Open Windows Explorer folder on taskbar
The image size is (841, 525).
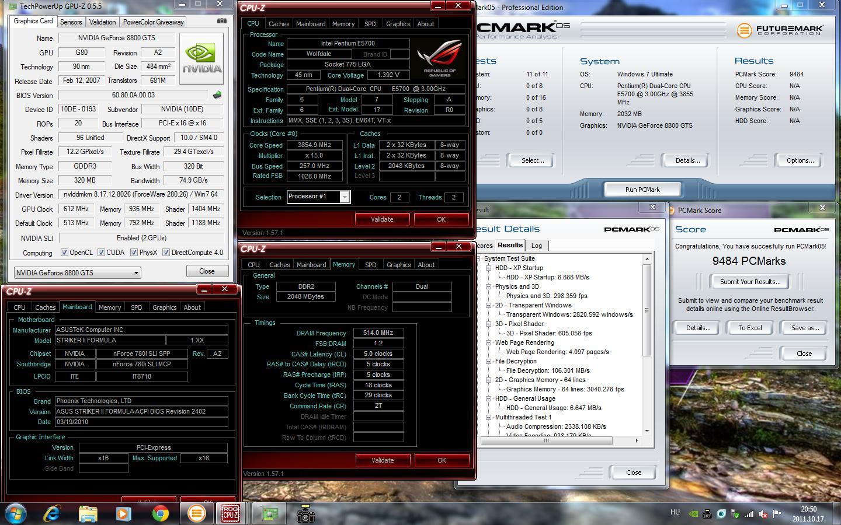click(x=88, y=513)
